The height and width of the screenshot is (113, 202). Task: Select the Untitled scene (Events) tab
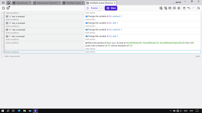pyautogui.click(x=101, y=3)
